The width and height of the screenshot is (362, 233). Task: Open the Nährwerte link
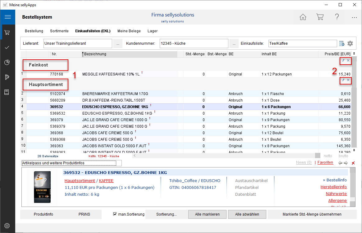[x=336, y=194]
